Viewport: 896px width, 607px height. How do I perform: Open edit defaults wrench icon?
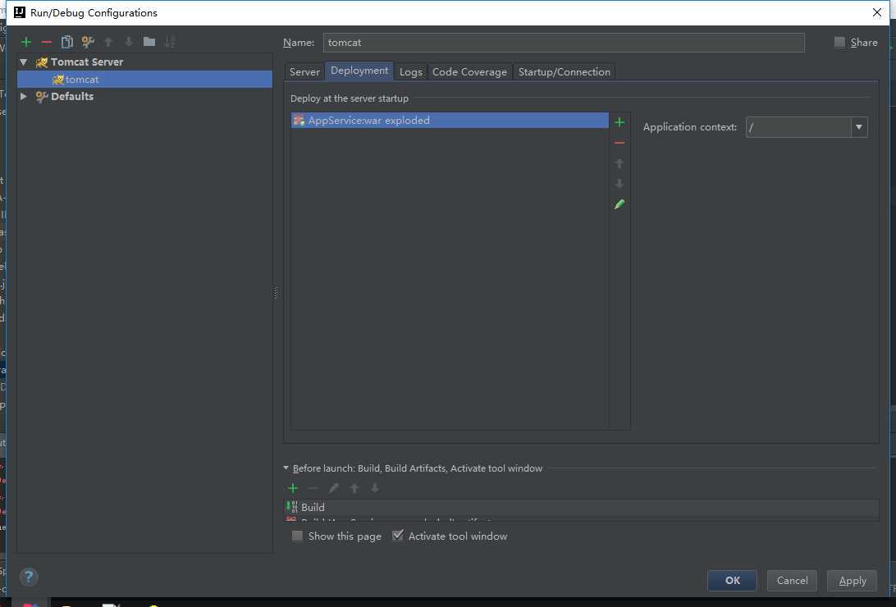tap(88, 42)
